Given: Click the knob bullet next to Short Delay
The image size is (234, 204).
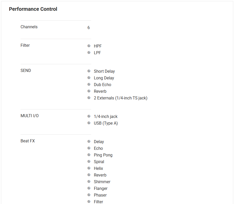Looking at the screenshot, I should [89, 71].
